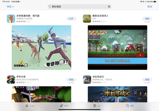
Task: Tap the star rating of 罗布乐思
Action: (21, 82)
